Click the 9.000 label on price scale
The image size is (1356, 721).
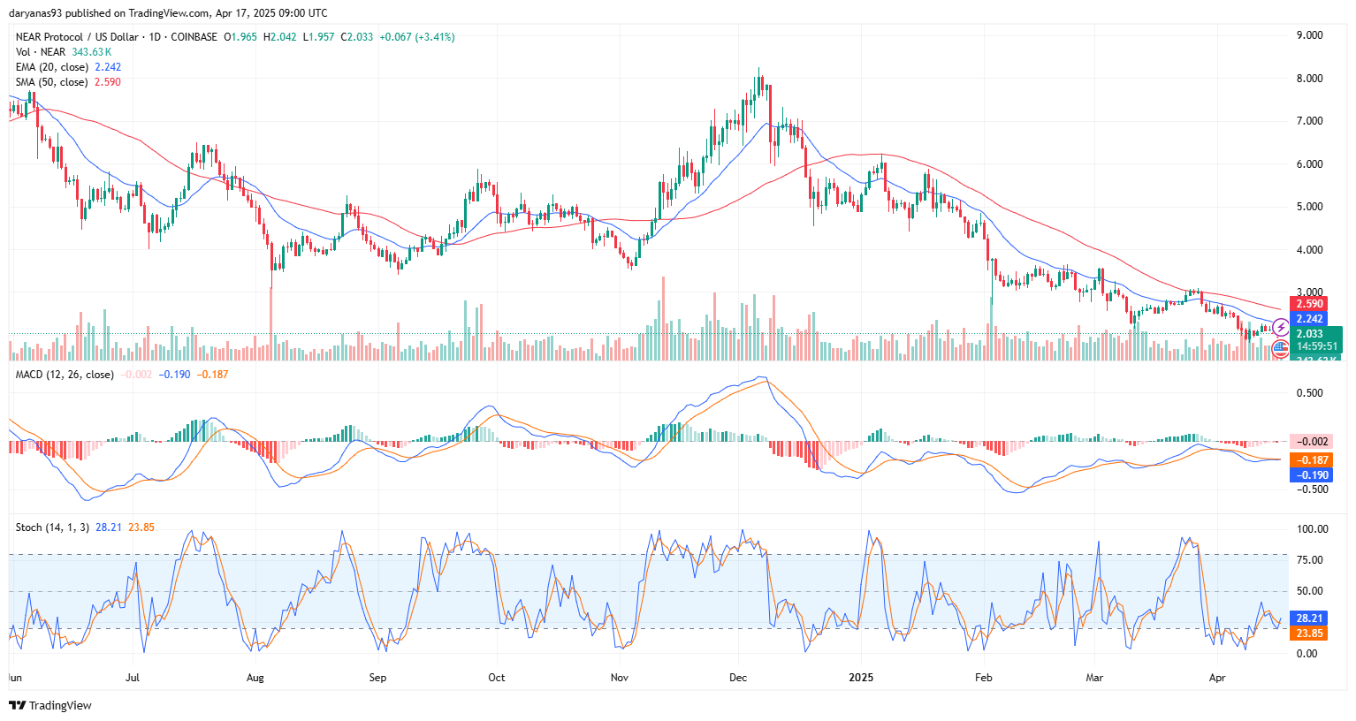click(1309, 35)
